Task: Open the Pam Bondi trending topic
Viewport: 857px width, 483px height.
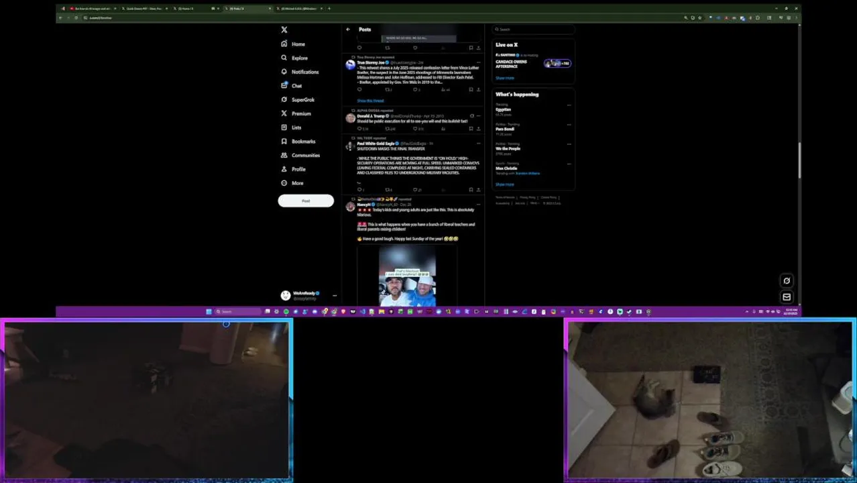Action: coord(504,129)
